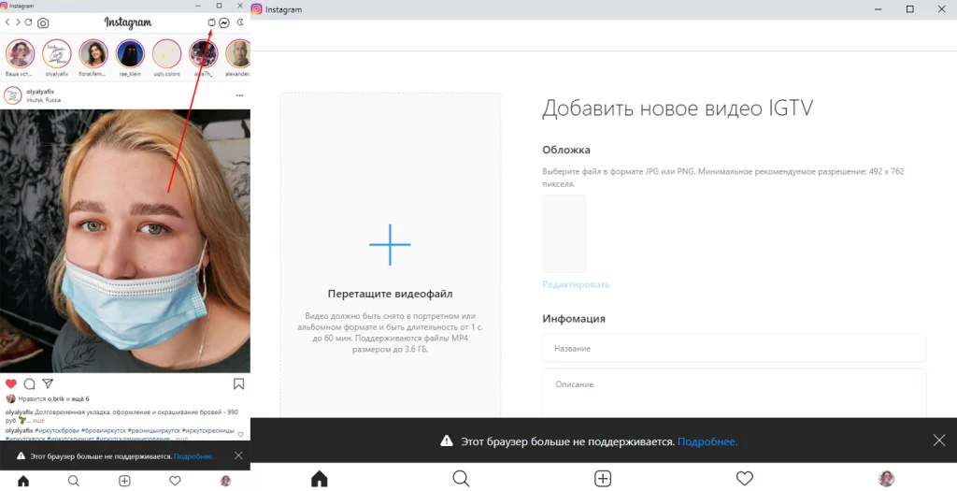The image size is (957, 491).
Task: Open the three-dot post options menu
Action: [239, 96]
